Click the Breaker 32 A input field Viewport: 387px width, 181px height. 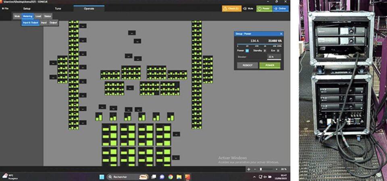pyautogui.click(x=271, y=58)
